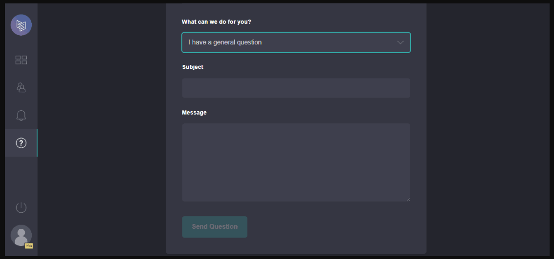554x259 pixels.
Task: Open the team members page
Action: (21, 88)
